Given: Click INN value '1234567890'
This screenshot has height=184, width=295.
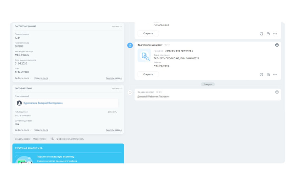Looking at the screenshot, I should coord(22,72).
